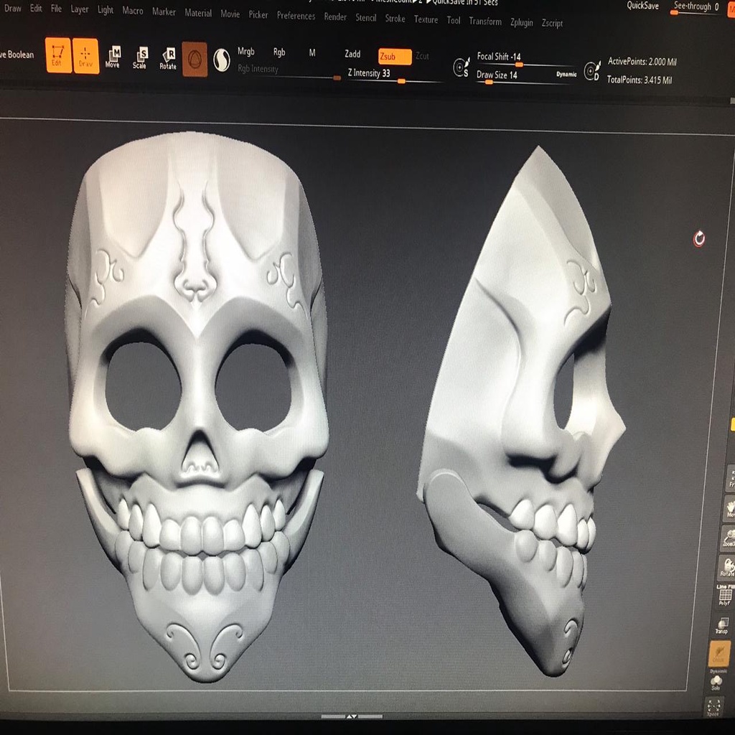Switch sculpting to Zadd mode
Viewport: 735px width, 735px height.
coord(352,54)
